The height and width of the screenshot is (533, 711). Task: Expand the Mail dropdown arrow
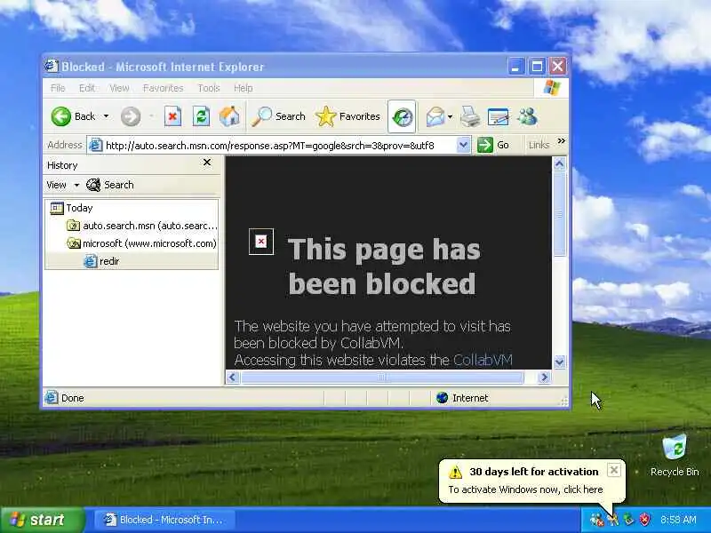(450, 116)
